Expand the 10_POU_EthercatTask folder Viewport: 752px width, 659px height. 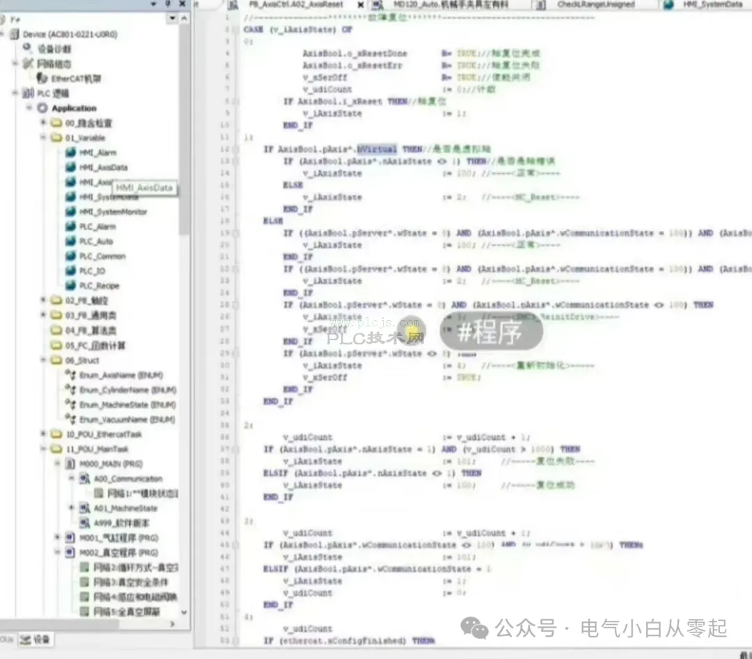point(43,434)
